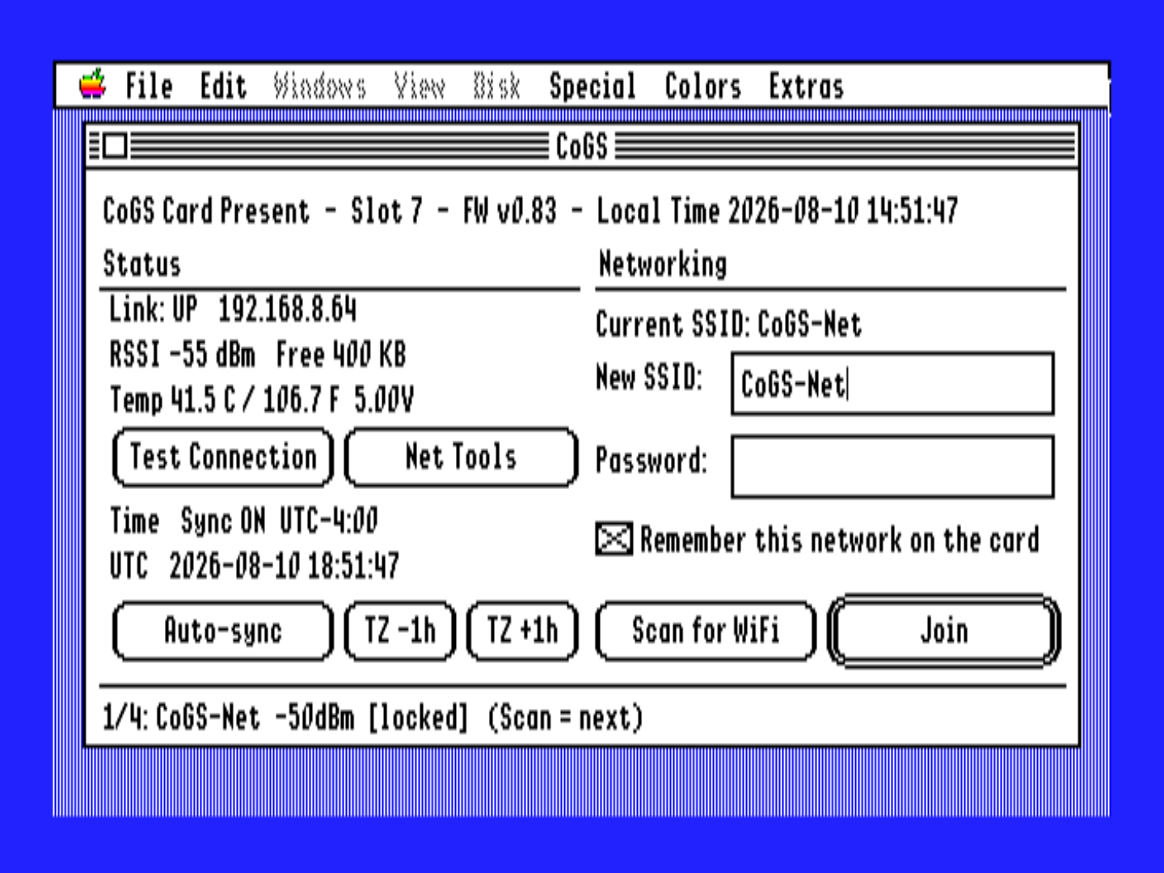Click the 'FW v0.83' firmware text
1164x873 pixels.
pos(510,211)
